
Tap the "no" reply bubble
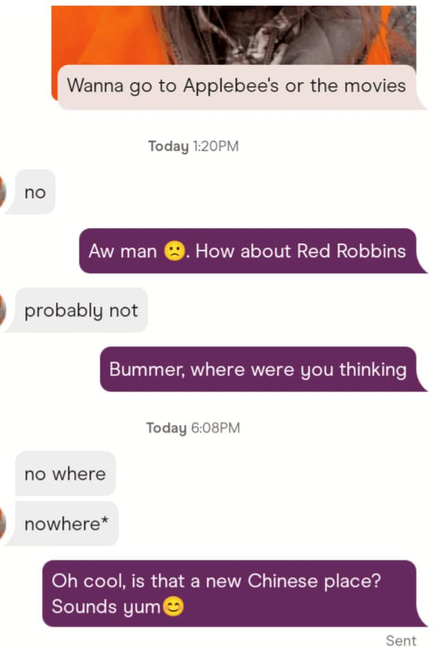(x=34, y=192)
